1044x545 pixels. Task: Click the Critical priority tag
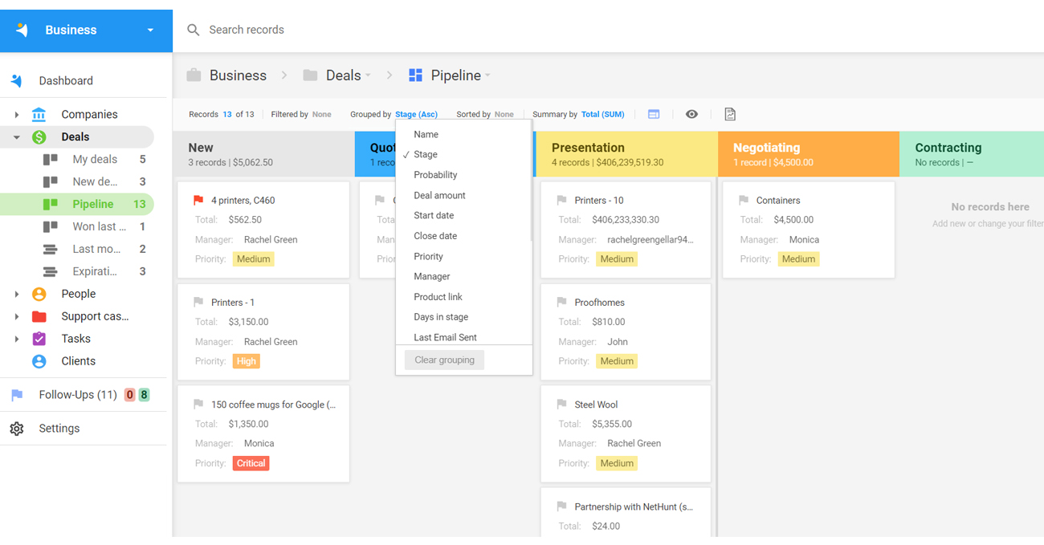(x=251, y=463)
